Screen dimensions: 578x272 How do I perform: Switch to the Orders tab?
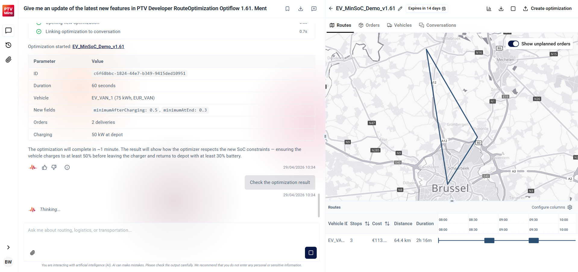(369, 25)
